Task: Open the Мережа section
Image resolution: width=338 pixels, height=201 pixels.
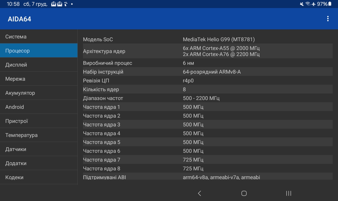Action: 39,79
